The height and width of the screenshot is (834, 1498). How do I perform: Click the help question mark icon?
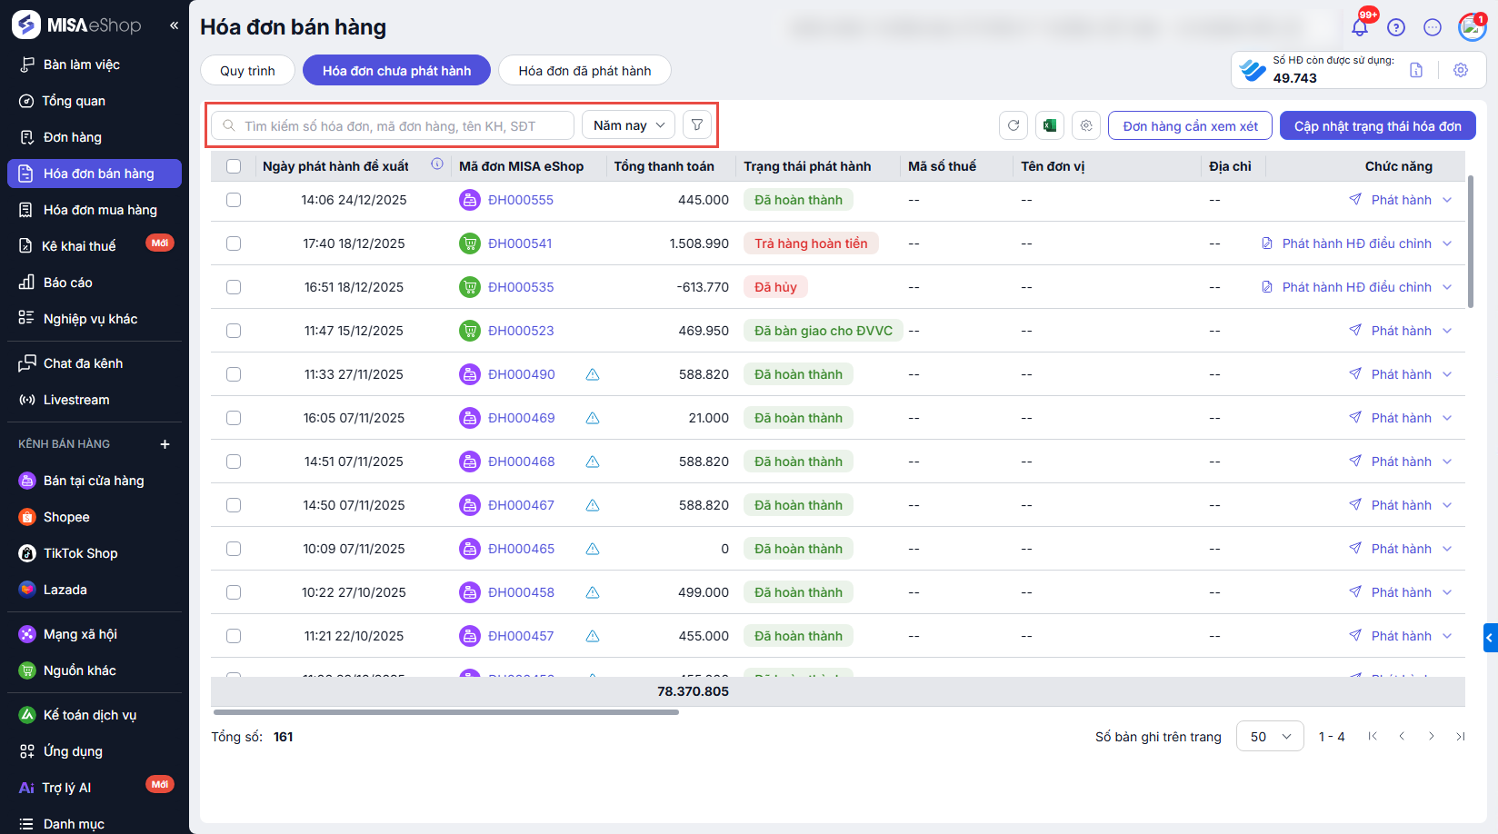1396,27
